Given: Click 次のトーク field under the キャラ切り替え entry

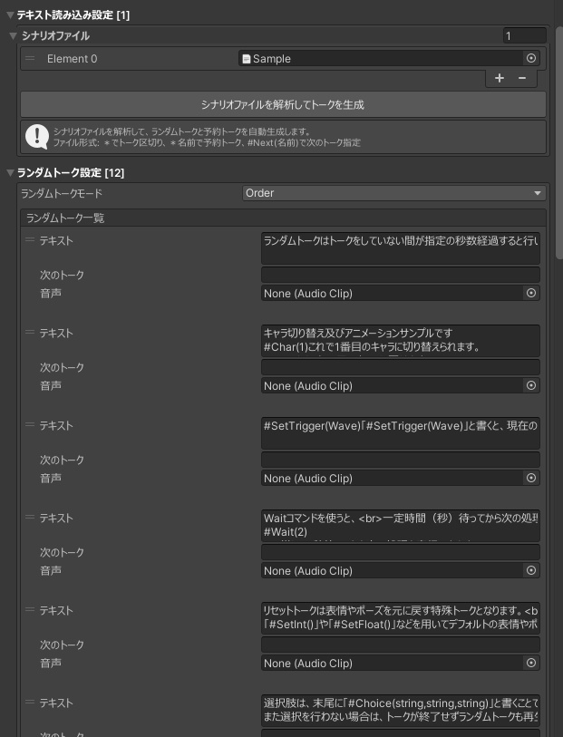Looking at the screenshot, I should pos(401,367).
